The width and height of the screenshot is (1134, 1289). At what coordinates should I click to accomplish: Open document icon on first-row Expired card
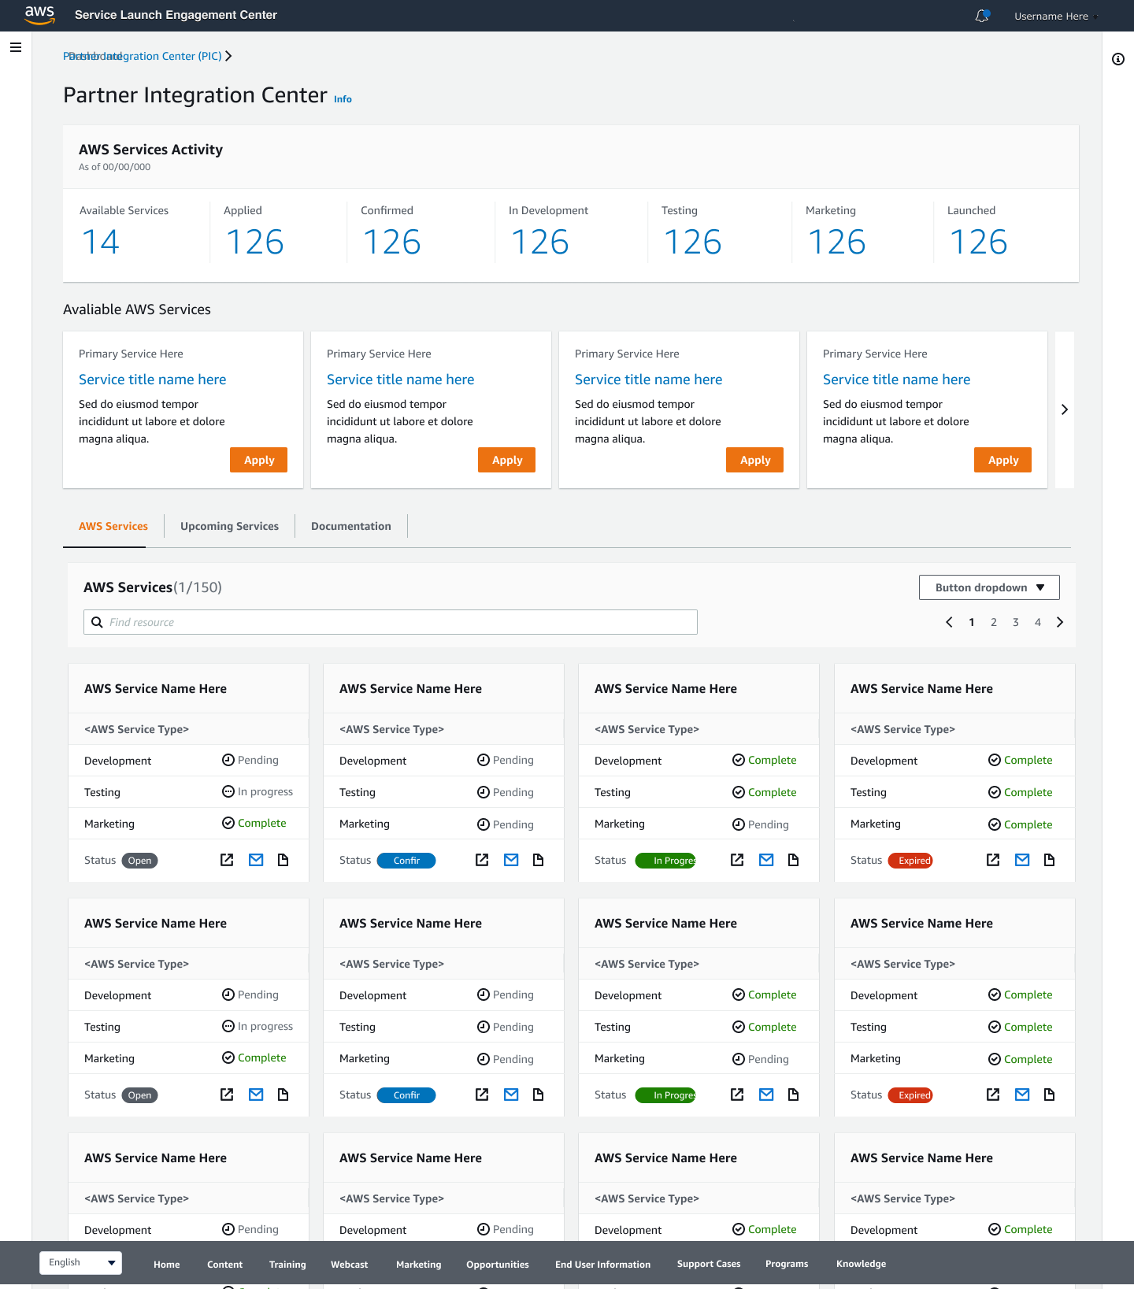pos(1049,860)
